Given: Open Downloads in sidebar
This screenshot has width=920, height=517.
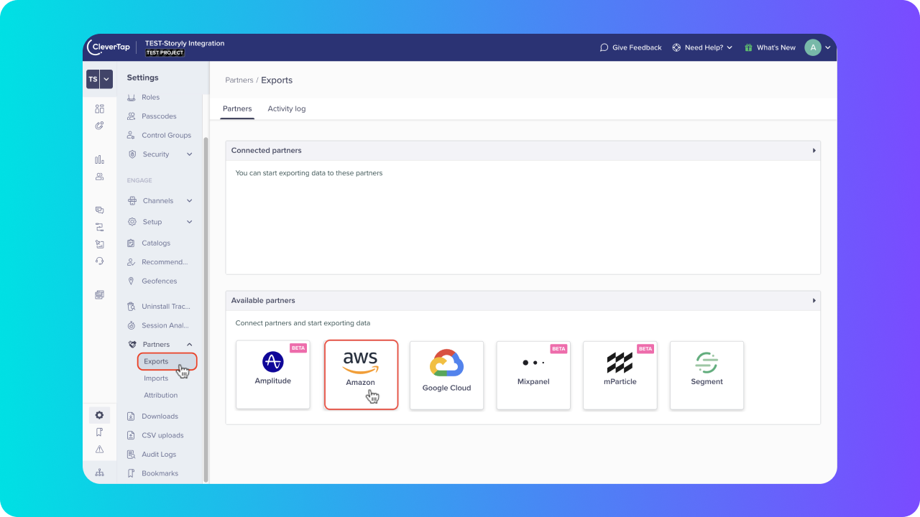Looking at the screenshot, I should pyautogui.click(x=160, y=416).
